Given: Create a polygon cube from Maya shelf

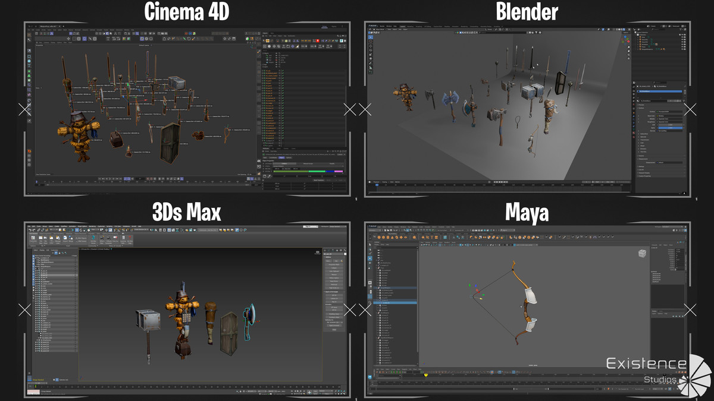Looking at the screenshot, I should (x=384, y=237).
